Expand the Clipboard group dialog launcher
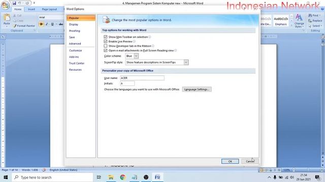Screen dimensions: 325x182 pyautogui.click(x=35, y=30)
